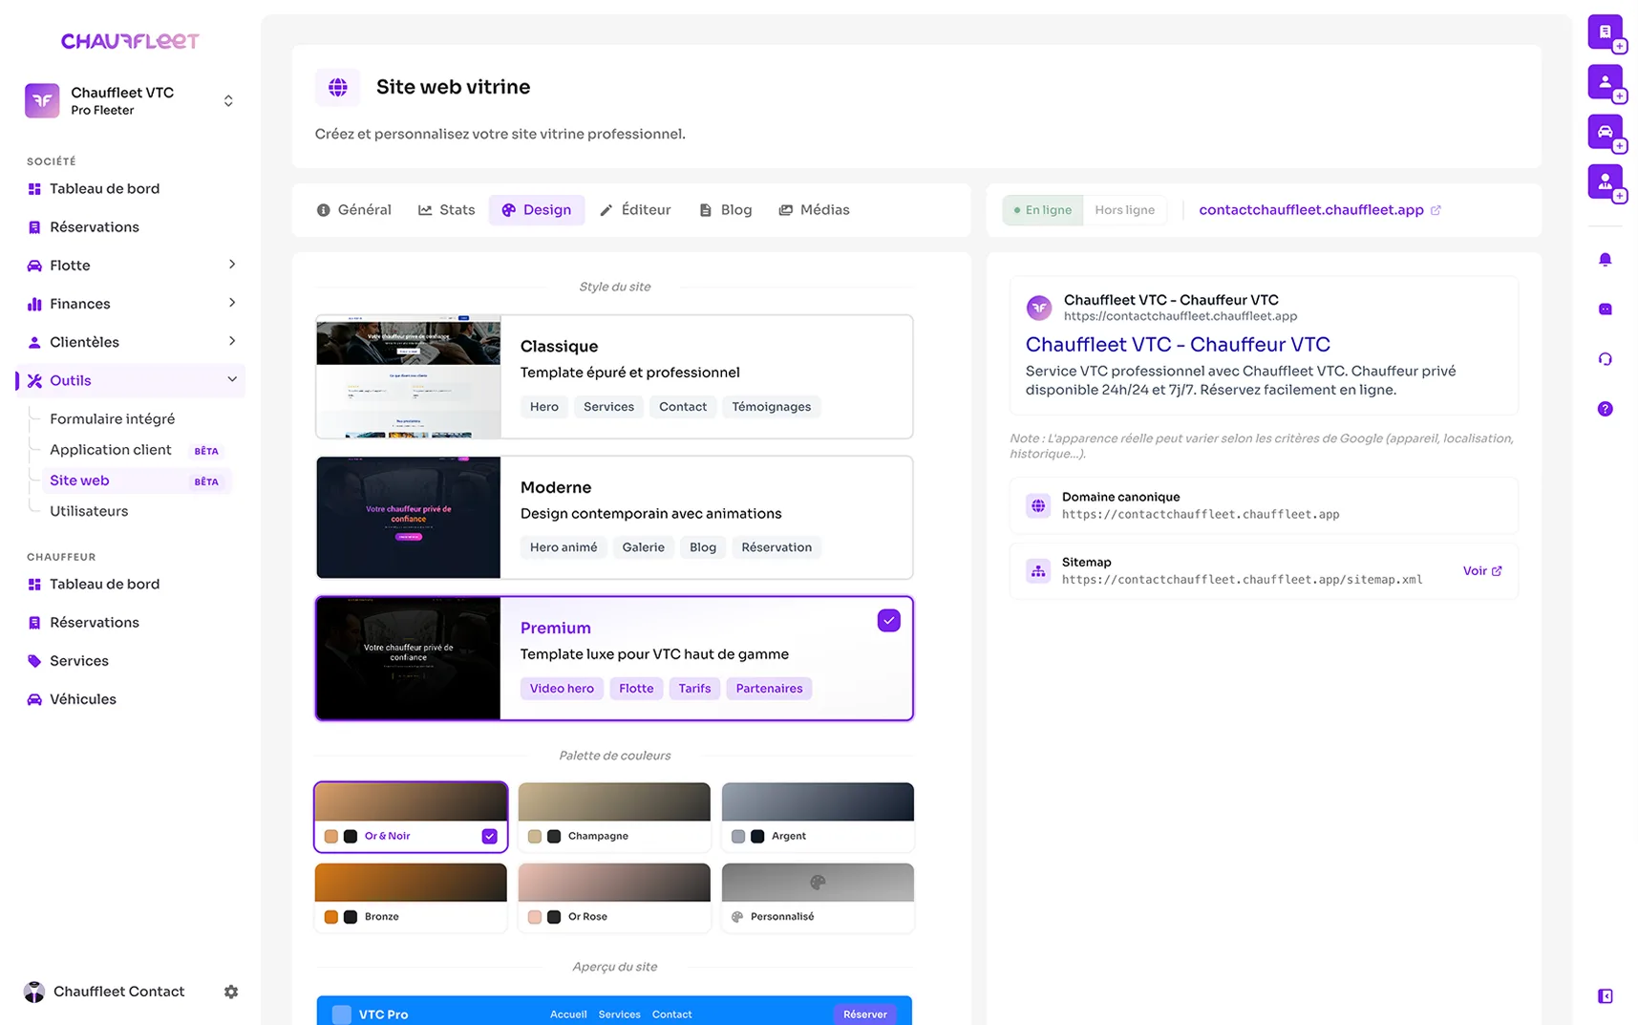Click the globe icon beside Site web vitrine

(338, 88)
